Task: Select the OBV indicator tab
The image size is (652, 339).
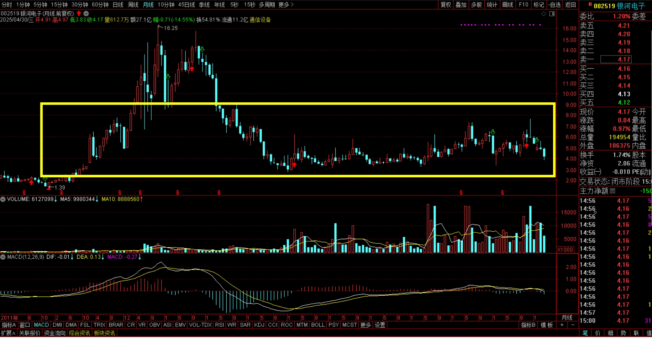Action: click(154, 325)
